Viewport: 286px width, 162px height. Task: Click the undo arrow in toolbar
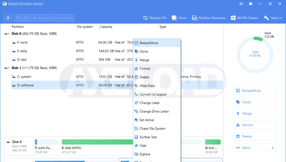click(x=18, y=18)
